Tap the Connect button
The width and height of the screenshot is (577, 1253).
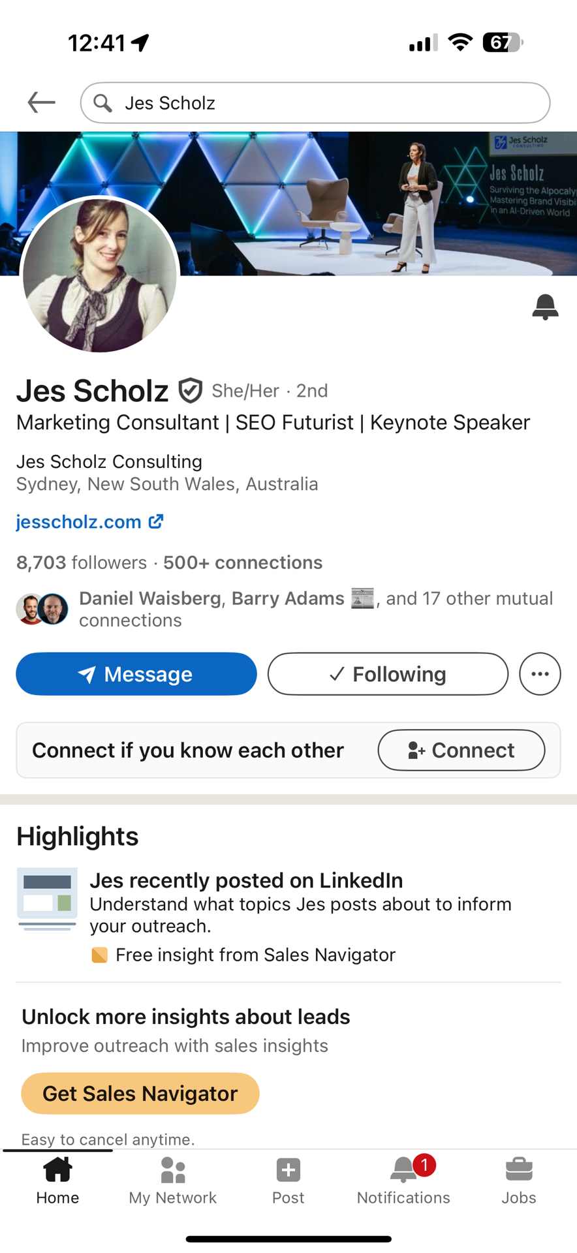pyautogui.click(x=461, y=750)
